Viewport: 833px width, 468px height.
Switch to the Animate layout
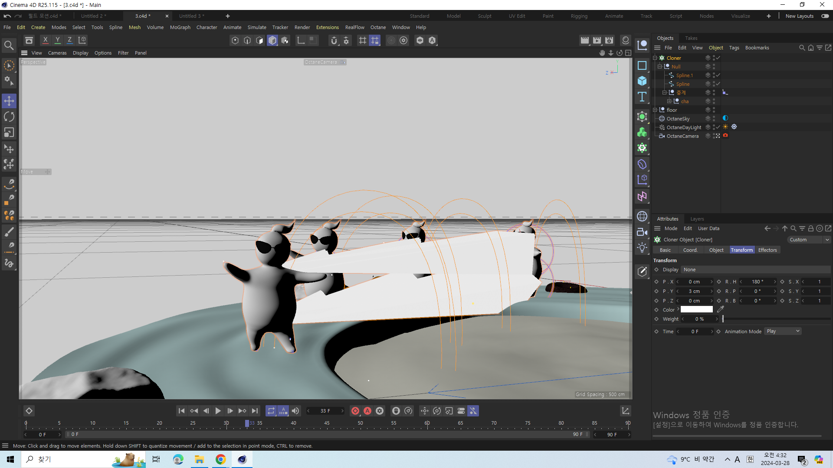(614, 16)
